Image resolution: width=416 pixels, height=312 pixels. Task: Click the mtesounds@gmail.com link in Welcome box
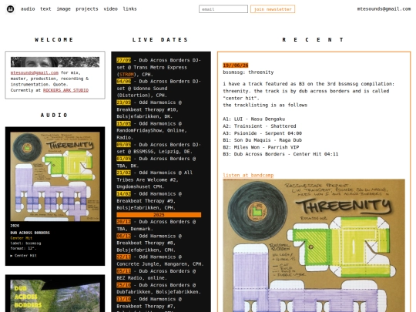tap(35, 72)
